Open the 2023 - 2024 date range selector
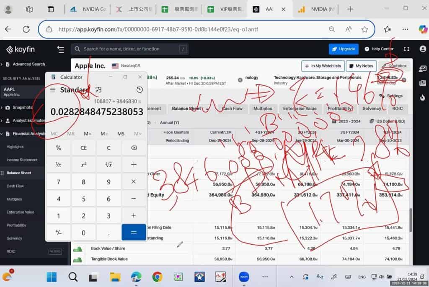 (348, 121)
